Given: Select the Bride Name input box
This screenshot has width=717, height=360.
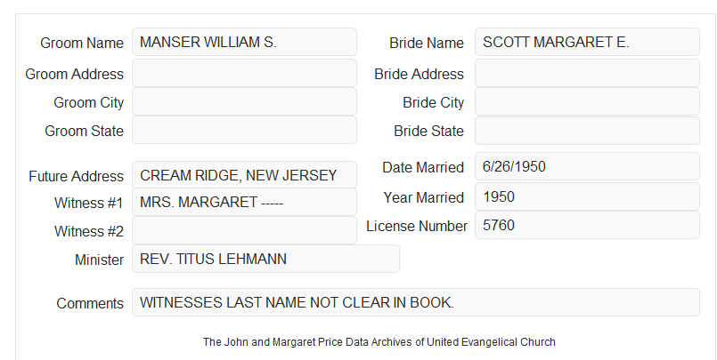Looking at the screenshot, I should point(587,42).
